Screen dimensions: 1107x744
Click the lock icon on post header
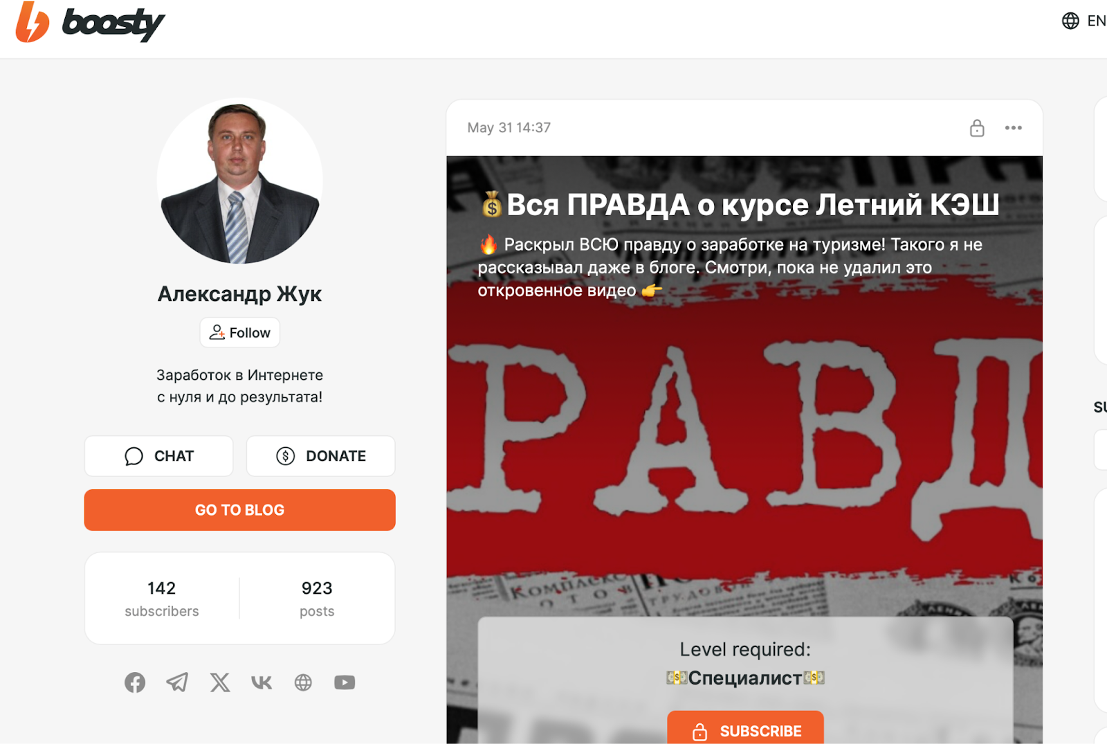[x=977, y=128]
